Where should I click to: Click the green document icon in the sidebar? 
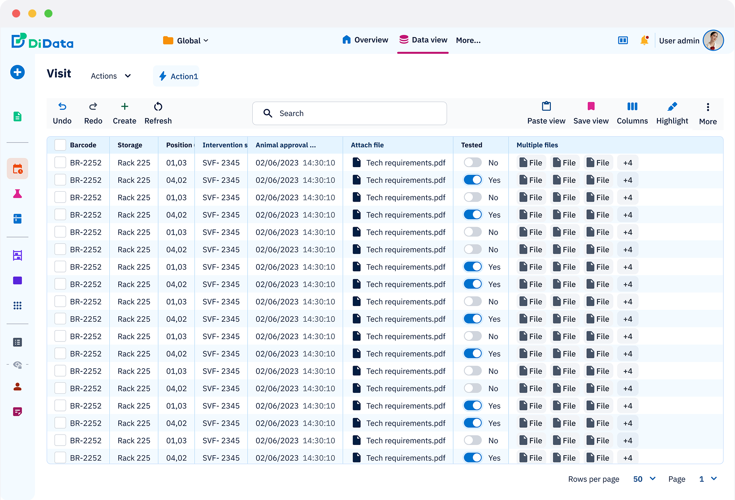click(x=17, y=116)
